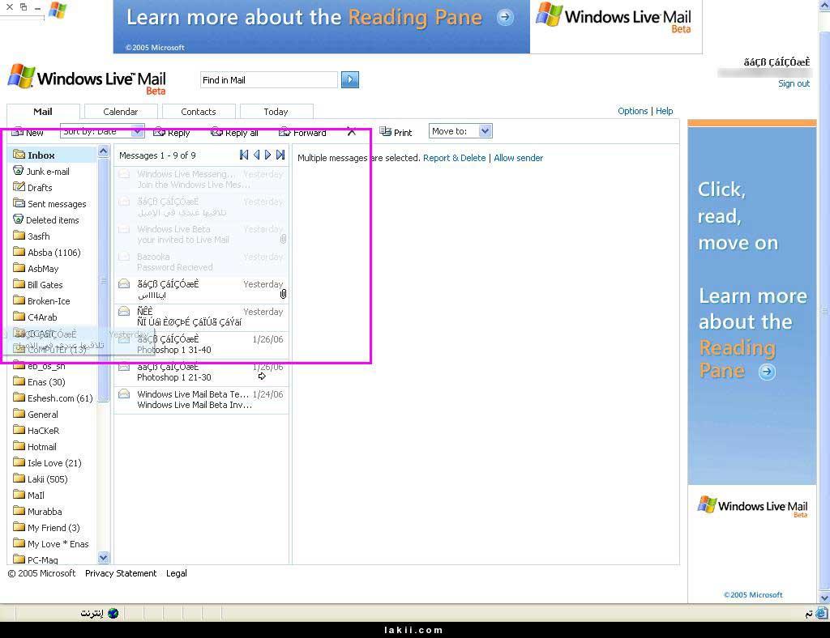Open the Legal footer link
The height and width of the screenshot is (638, 830).
(176, 573)
